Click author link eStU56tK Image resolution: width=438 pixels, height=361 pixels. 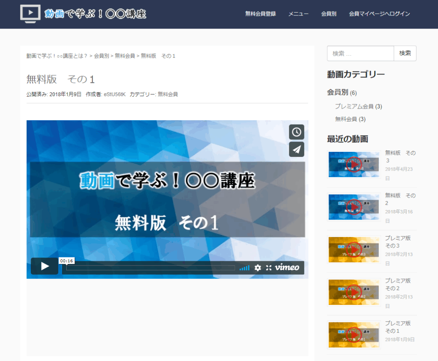point(115,94)
